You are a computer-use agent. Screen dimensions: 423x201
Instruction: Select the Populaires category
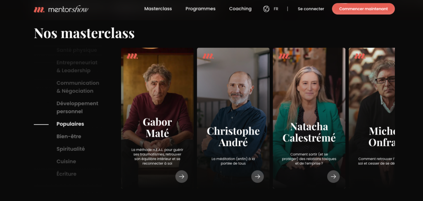[x=70, y=124]
